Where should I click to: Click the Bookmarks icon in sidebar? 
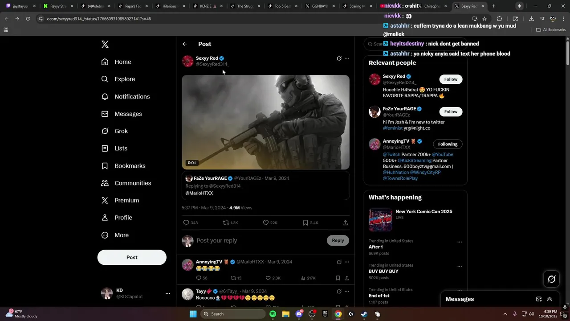click(105, 166)
